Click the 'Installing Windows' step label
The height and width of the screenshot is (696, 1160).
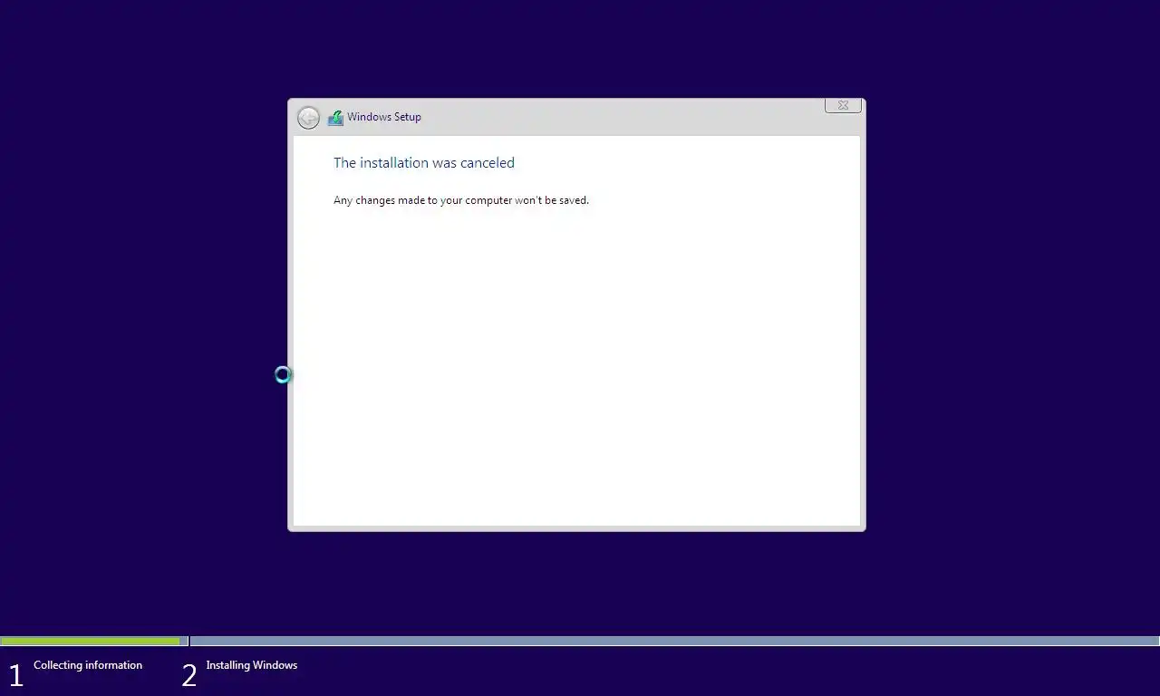251,665
